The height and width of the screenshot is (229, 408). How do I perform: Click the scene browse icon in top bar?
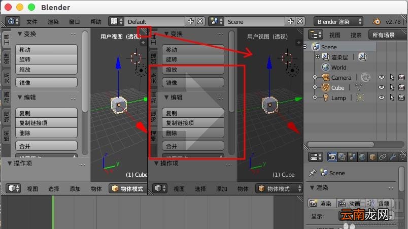click(216, 21)
